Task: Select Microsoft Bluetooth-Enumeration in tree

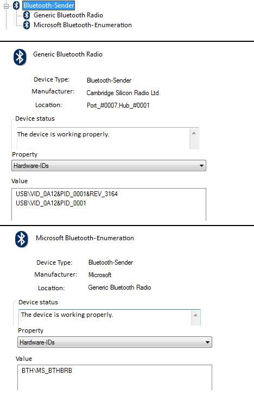Action: click(x=82, y=25)
